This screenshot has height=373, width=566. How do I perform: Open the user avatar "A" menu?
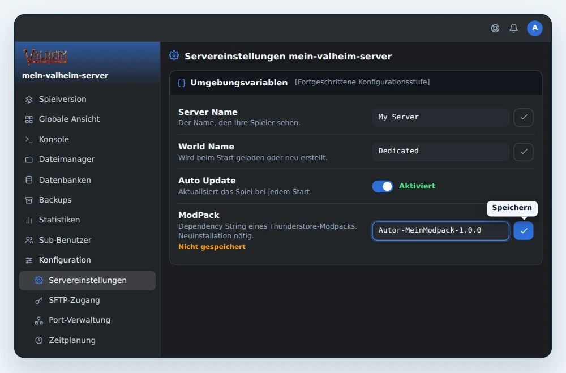[x=535, y=28]
